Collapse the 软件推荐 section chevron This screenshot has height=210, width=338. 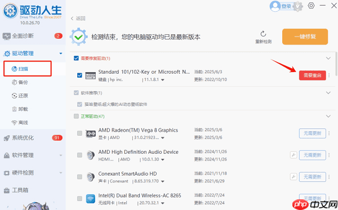[x=328, y=93]
